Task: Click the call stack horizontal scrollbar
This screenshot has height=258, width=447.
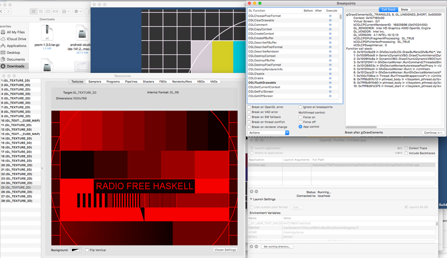Action: (x=361, y=127)
